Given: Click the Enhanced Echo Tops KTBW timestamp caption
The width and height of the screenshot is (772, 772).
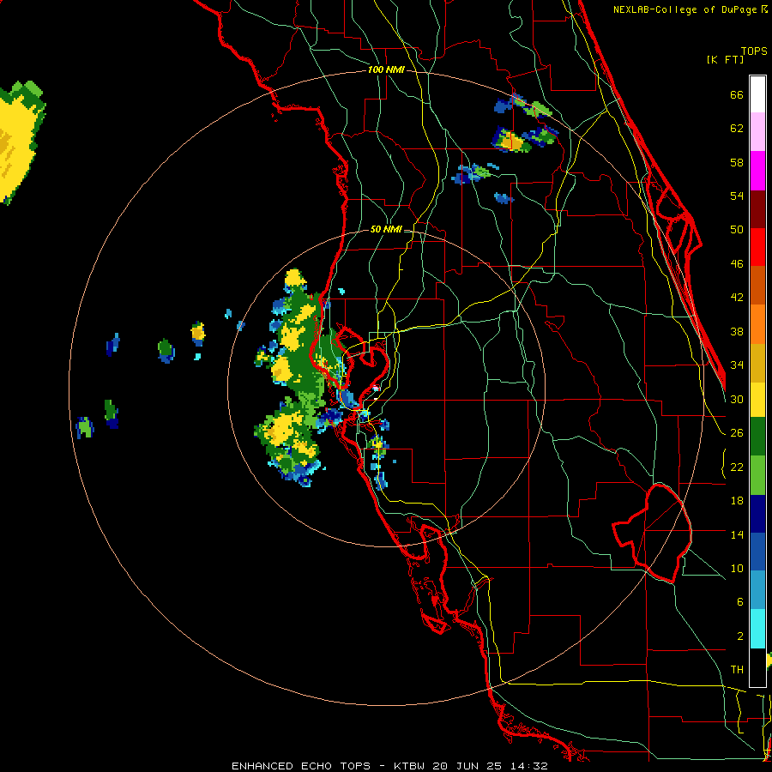Looking at the screenshot, I should pos(389,766).
